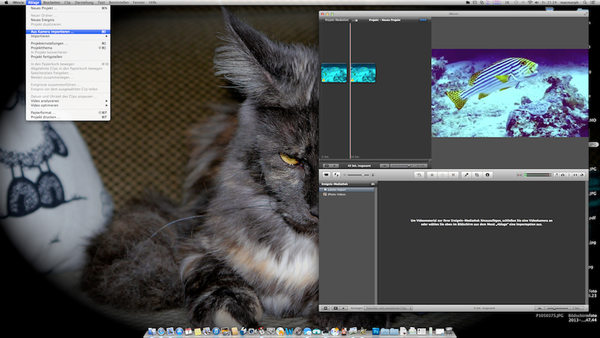Open the Darstellung menu
600x338 pixels.
point(84,2)
